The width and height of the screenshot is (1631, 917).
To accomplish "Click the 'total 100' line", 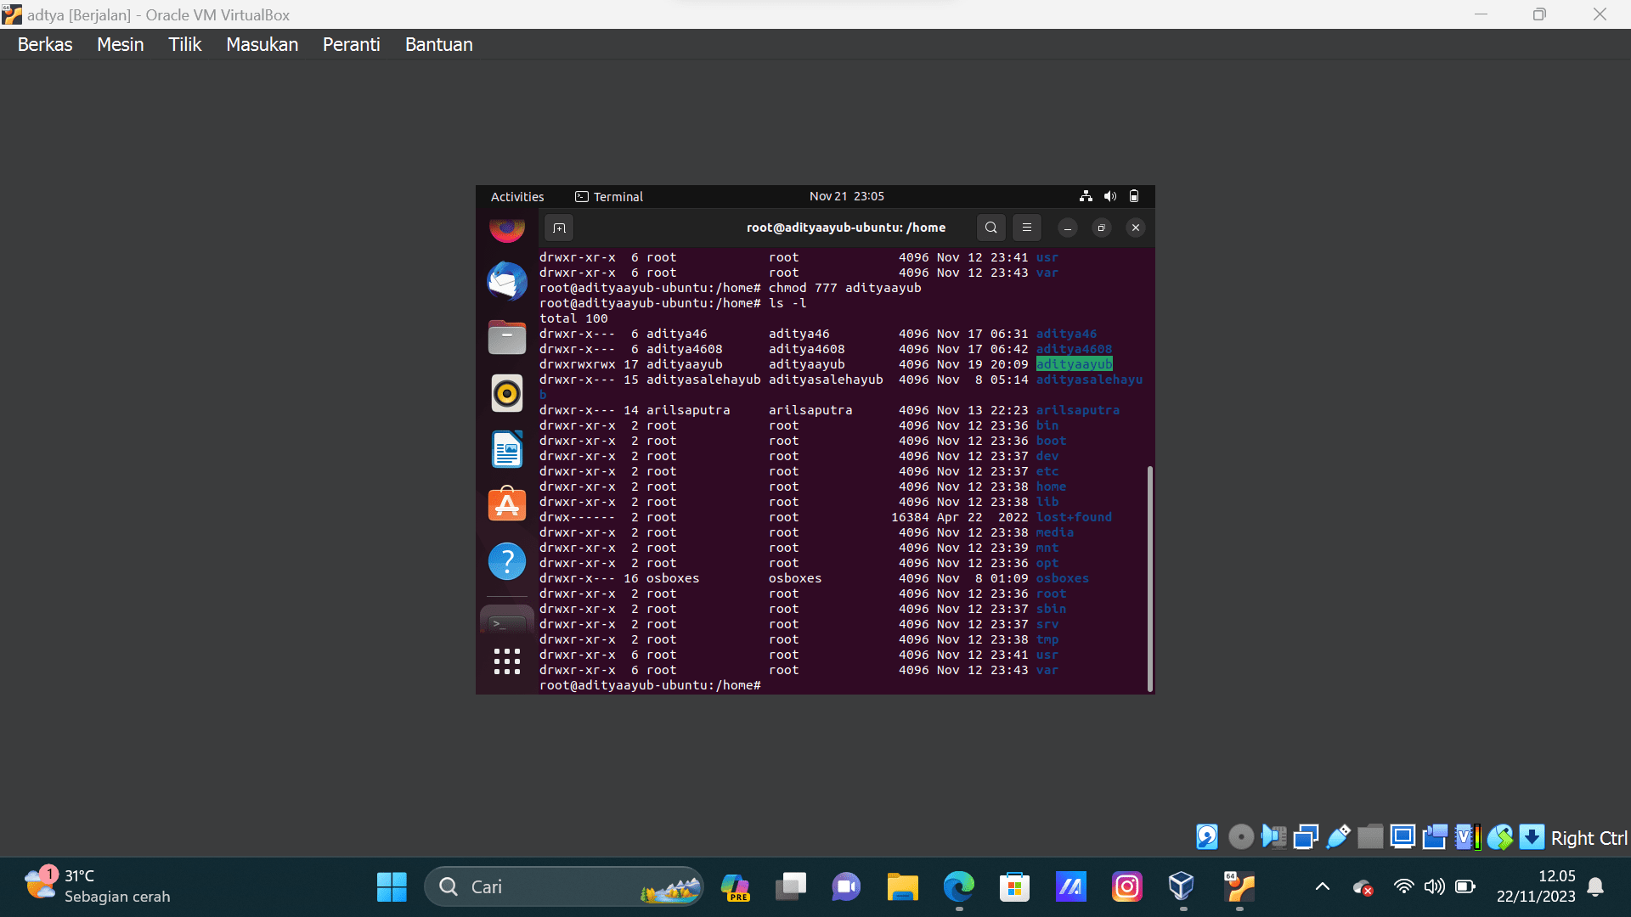I will 573,318.
